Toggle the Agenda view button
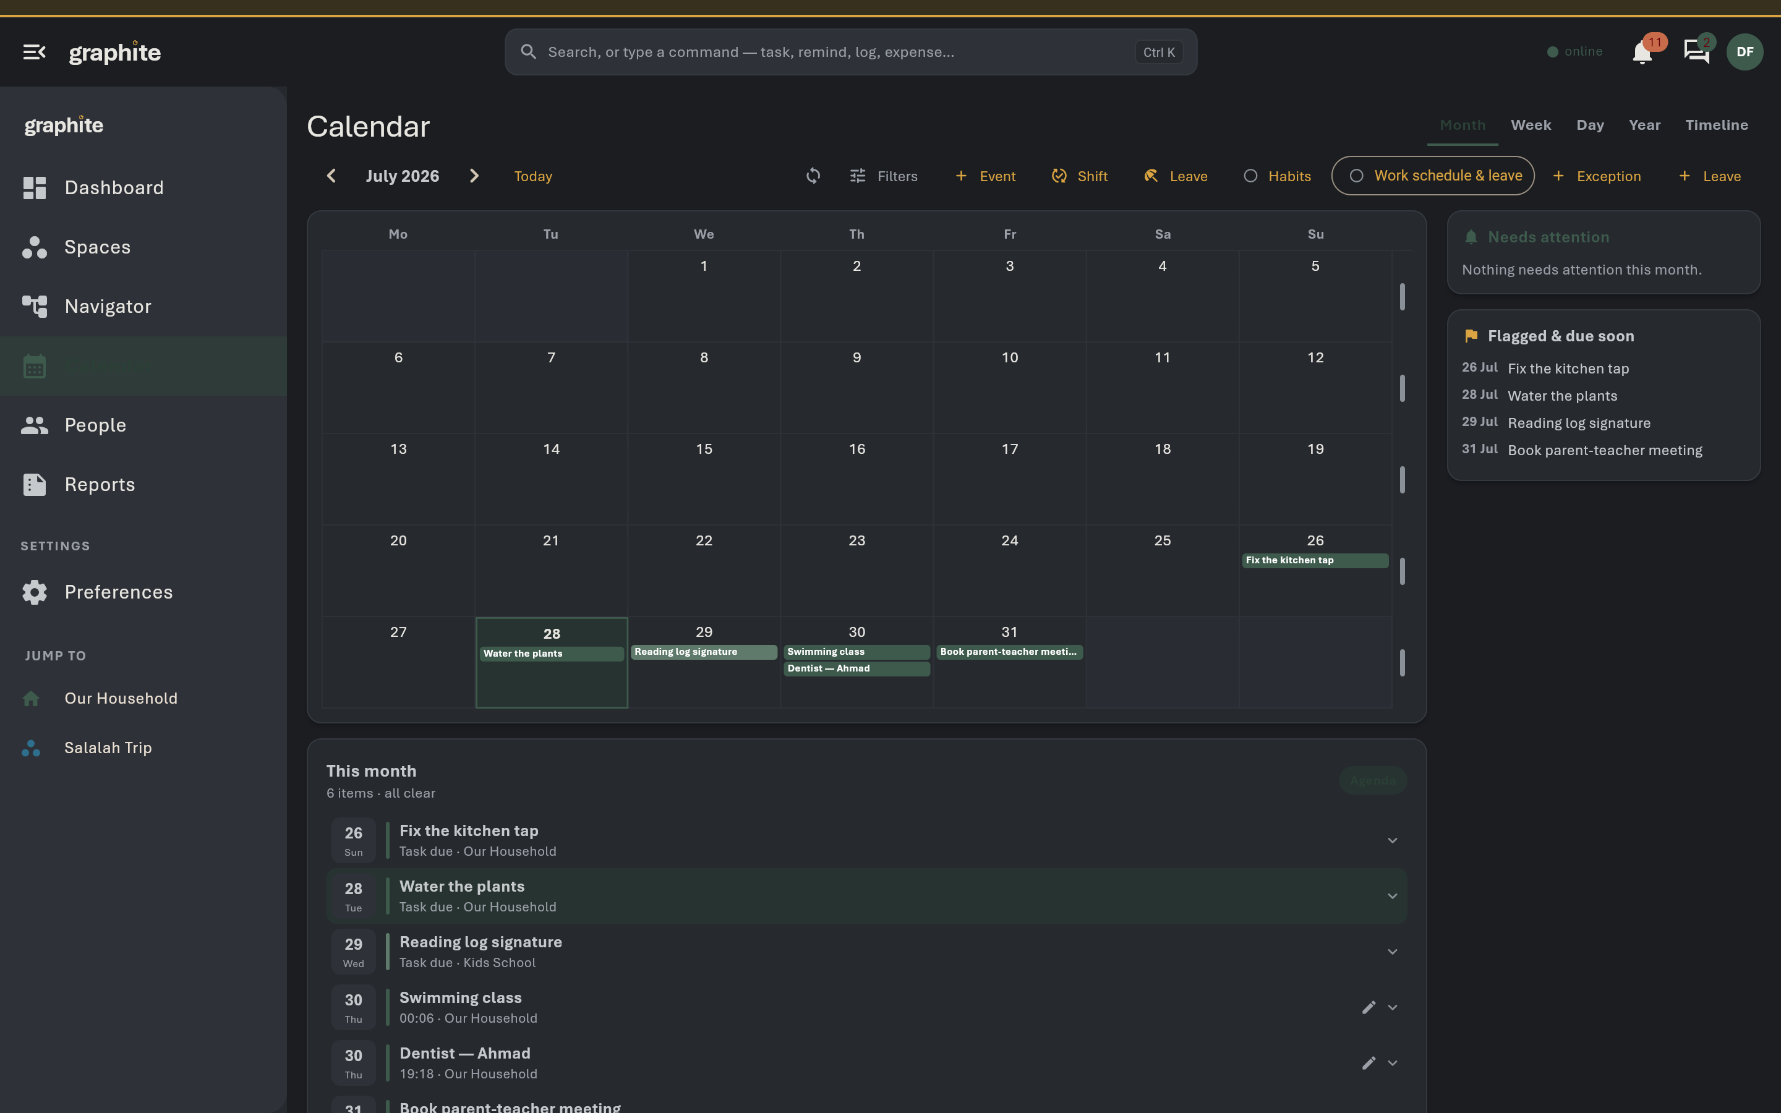 tap(1373, 780)
